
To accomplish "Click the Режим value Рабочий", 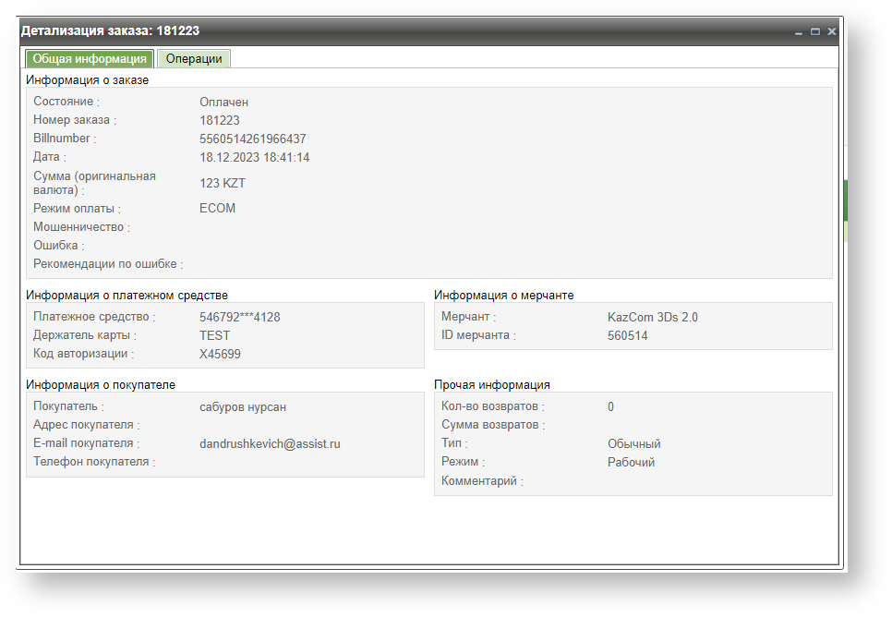I will tap(631, 462).
